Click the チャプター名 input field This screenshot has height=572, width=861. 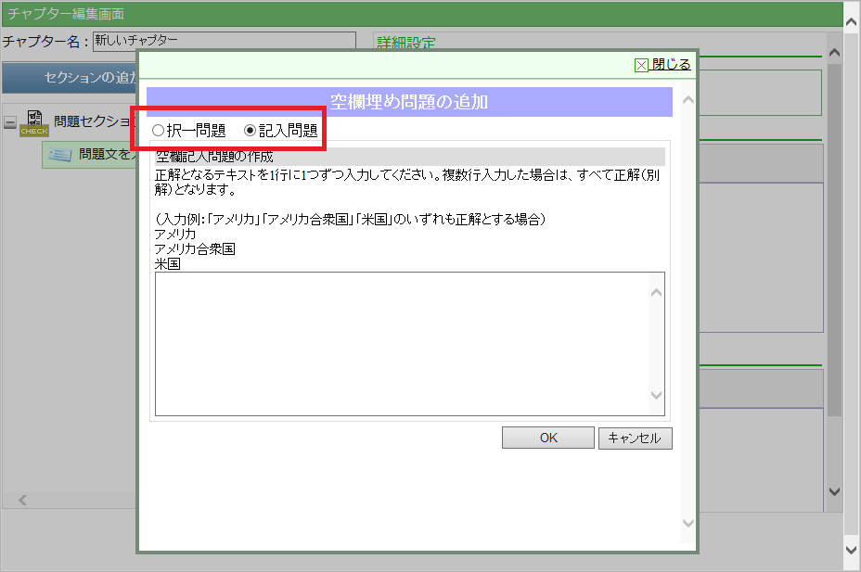(x=224, y=41)
